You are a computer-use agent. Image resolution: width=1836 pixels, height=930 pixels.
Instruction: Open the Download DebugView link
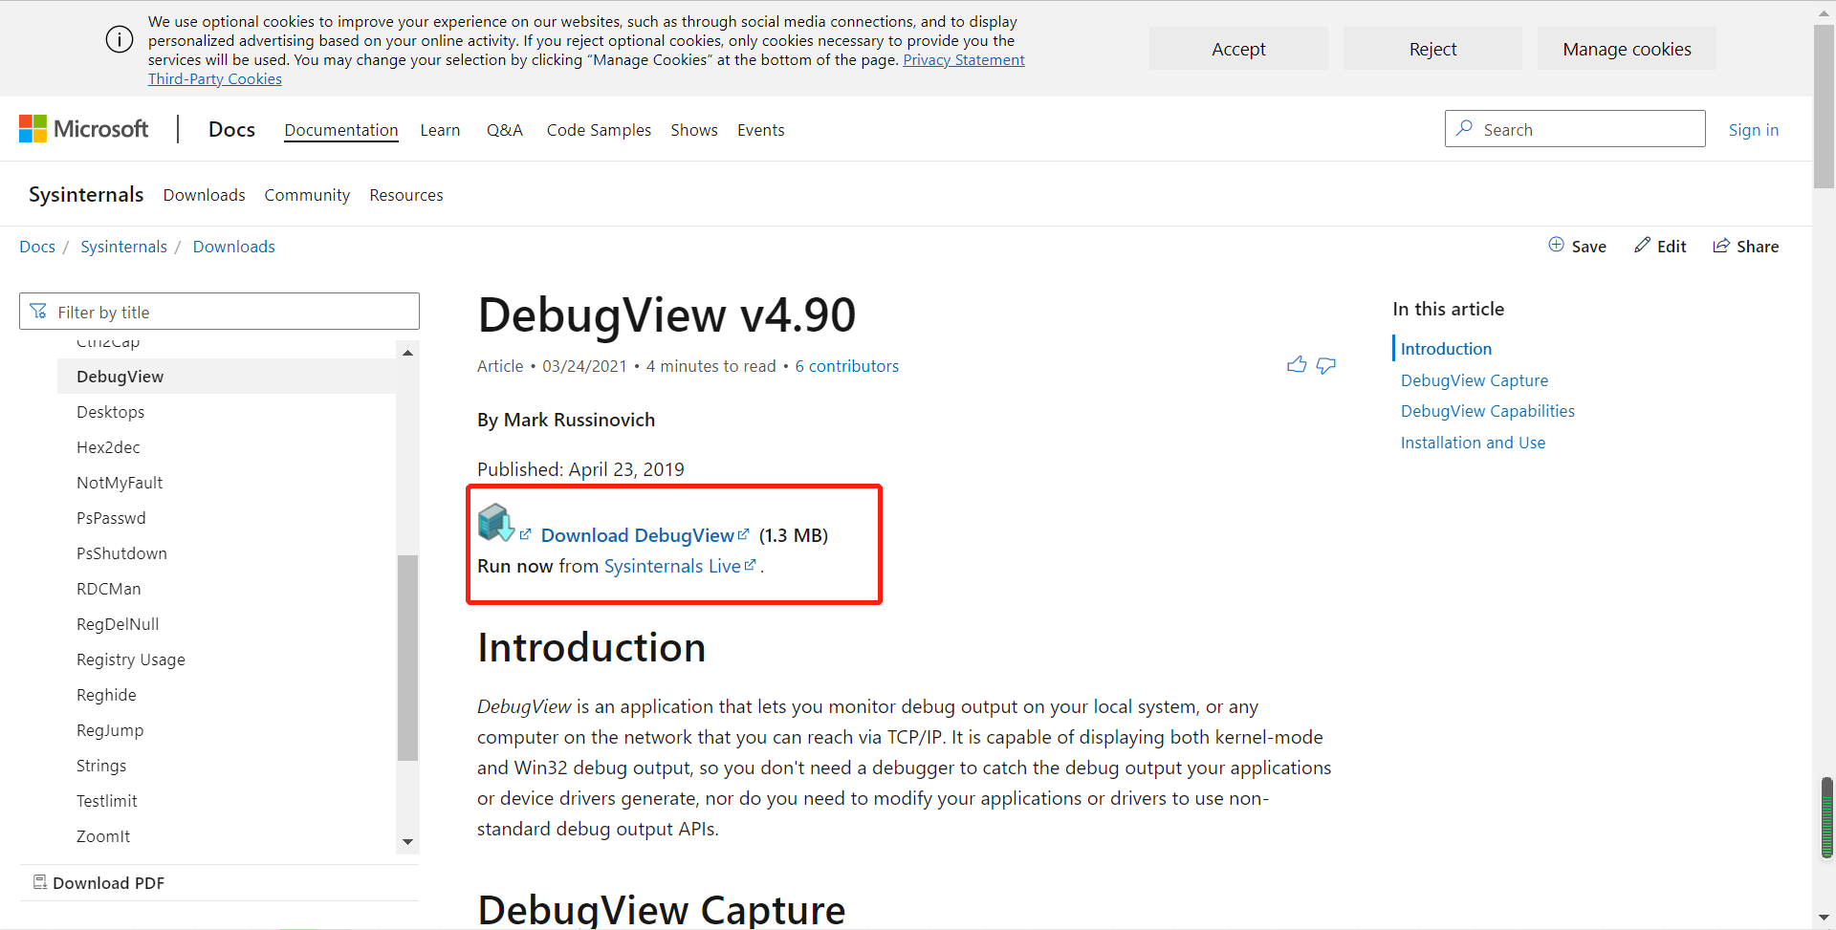(638, 535)
